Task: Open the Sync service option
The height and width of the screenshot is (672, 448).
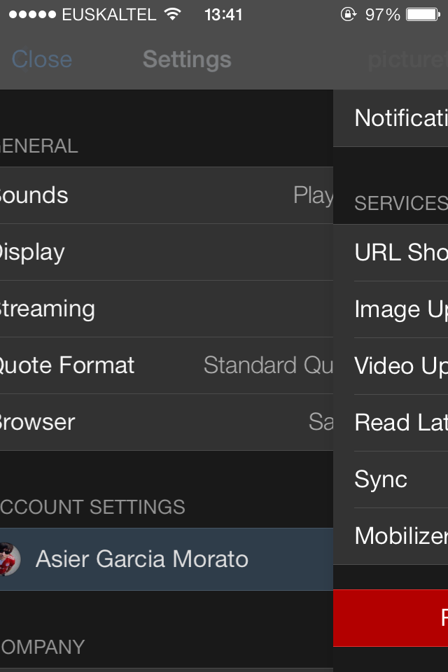Action: (400, 479)
